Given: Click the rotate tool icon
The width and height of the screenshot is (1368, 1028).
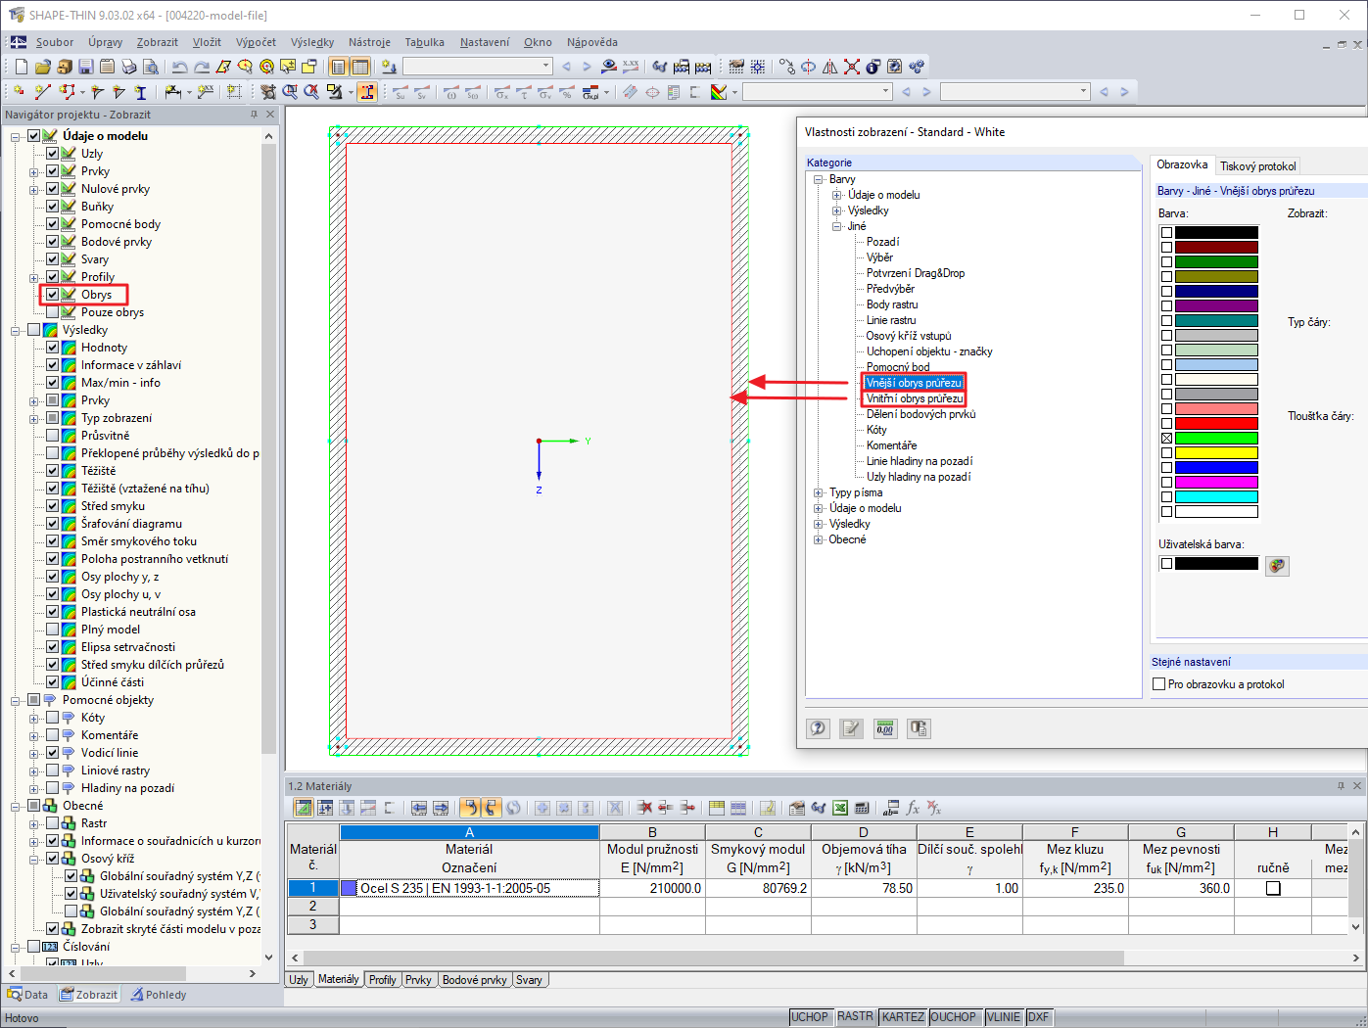Looking at the screenshot, I should [x=809, y=67].
